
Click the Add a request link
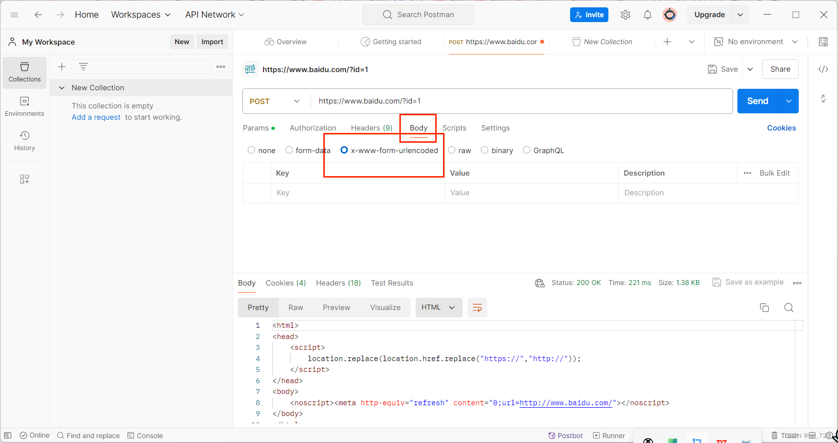coord(96,117)
